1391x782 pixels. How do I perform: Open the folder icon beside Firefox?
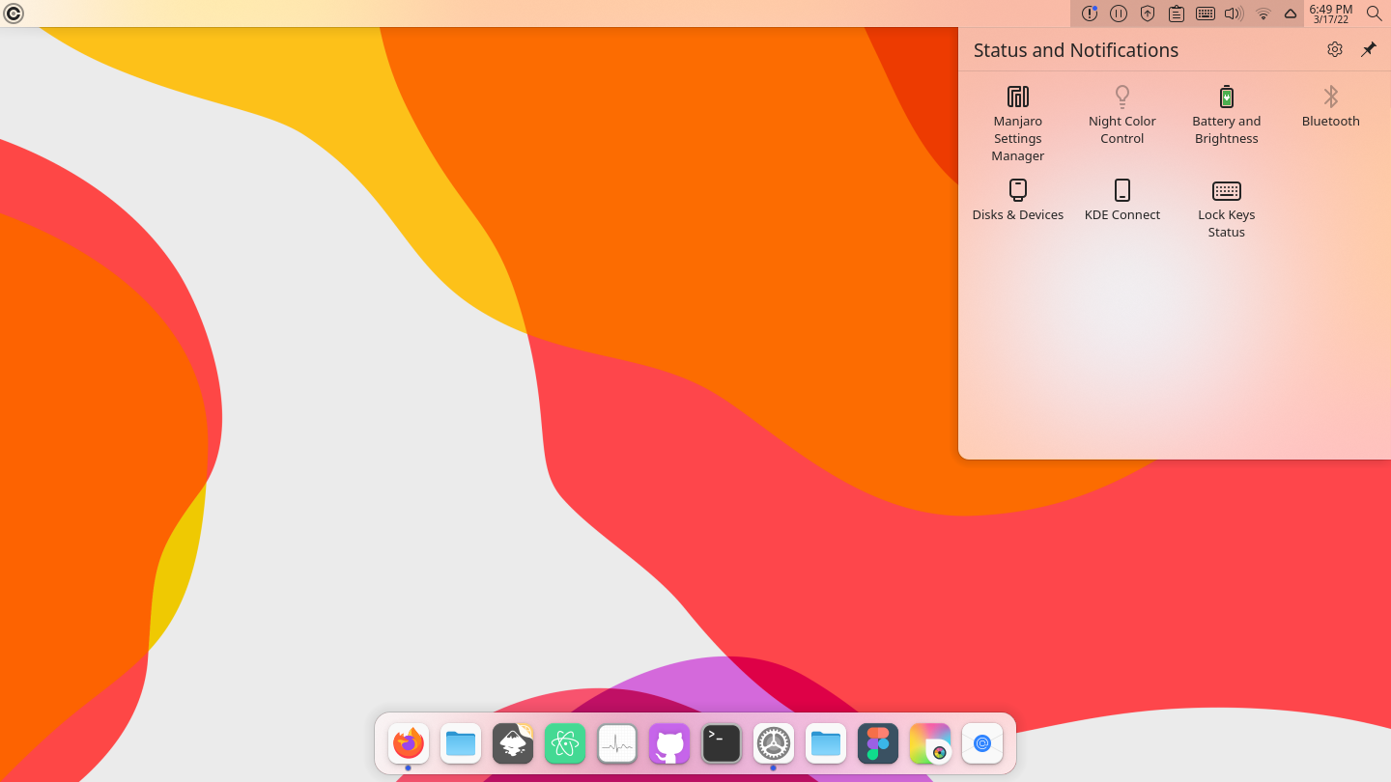[461, 743]
